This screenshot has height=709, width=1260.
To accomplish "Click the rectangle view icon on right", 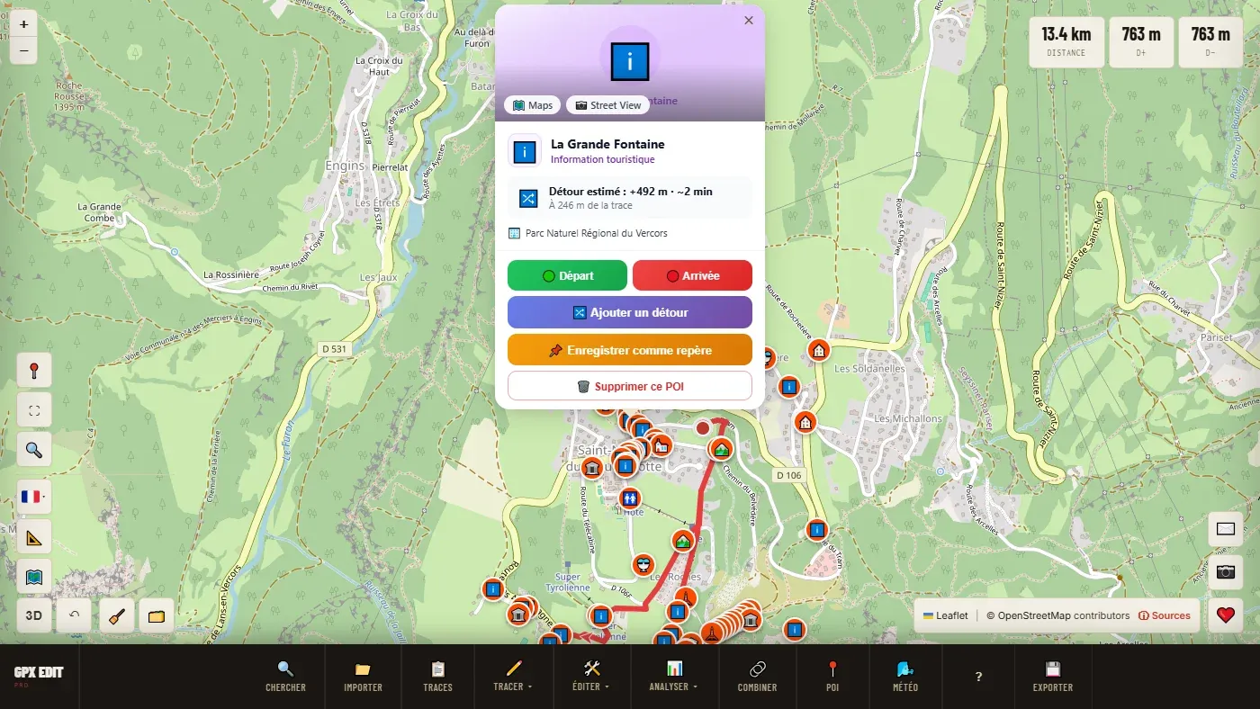I will (x=1225, y=529).
